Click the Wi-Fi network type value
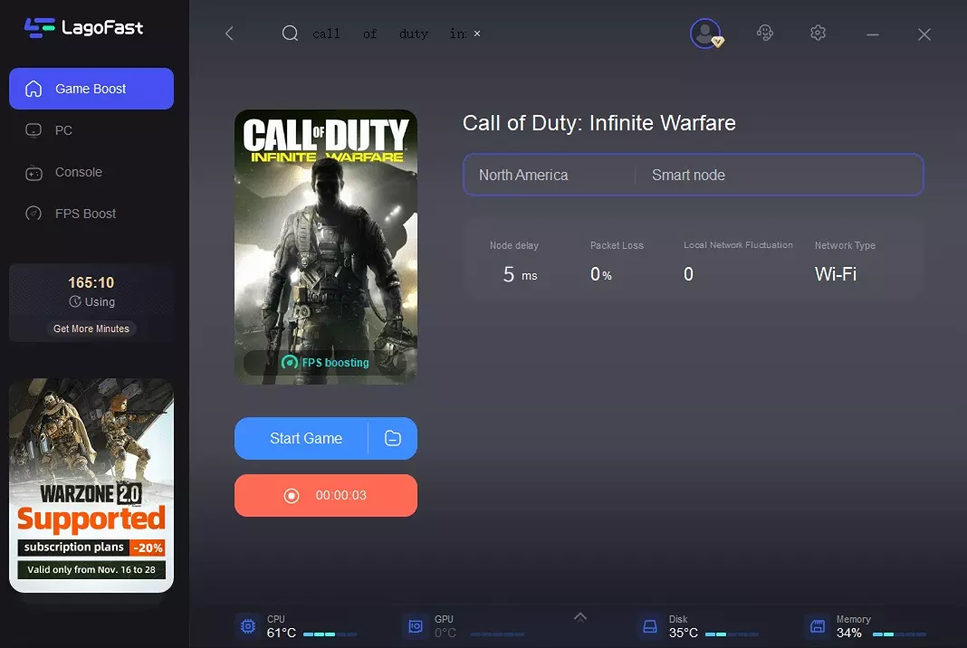Screen dimensions: 967x648 click(x=836, y=273)
